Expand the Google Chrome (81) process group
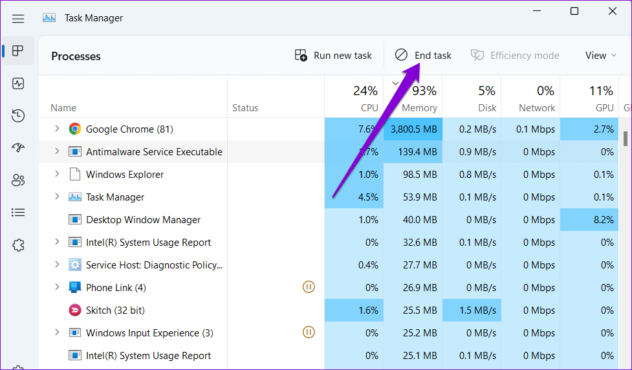This screenshot has height=370, width=632. tap(57, 129)
